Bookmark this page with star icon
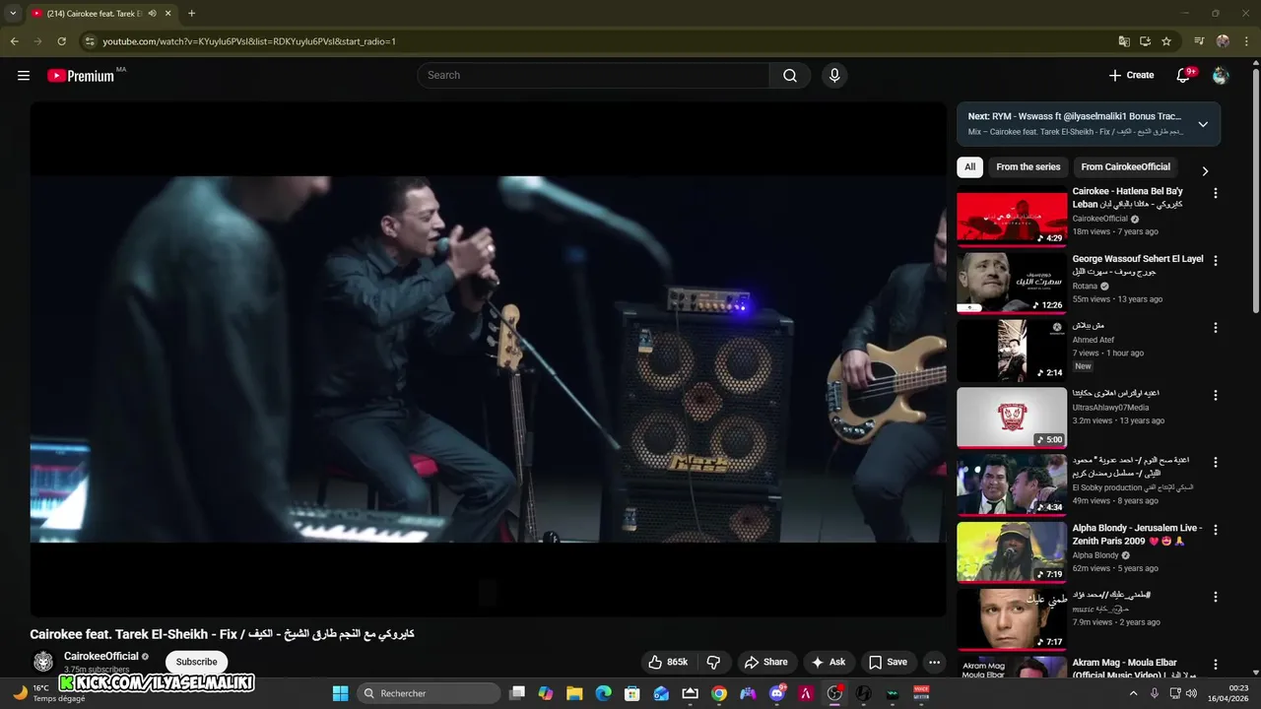1261x709 pixels. 1166,41
